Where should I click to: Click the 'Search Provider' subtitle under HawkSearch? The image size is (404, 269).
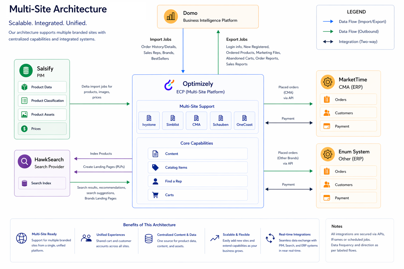(49, 167)
